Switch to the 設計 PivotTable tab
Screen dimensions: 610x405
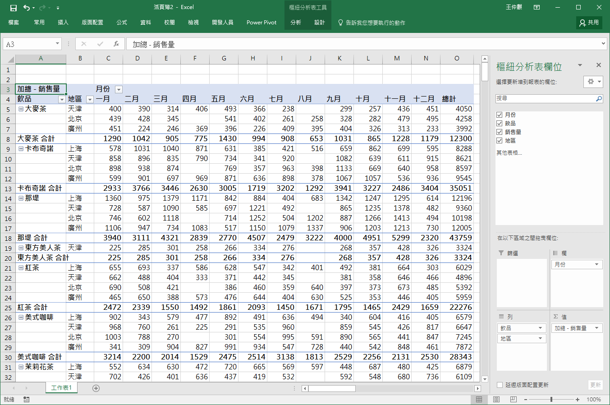[x=320, y=23]
